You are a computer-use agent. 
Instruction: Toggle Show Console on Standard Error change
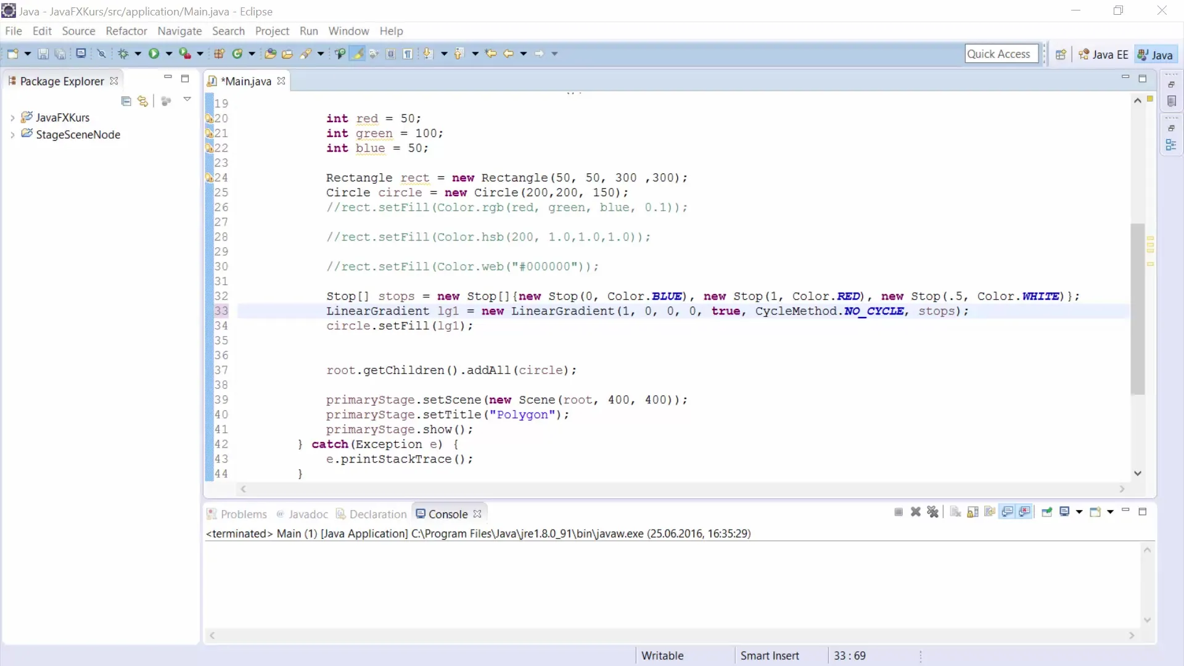(1025, 512)
